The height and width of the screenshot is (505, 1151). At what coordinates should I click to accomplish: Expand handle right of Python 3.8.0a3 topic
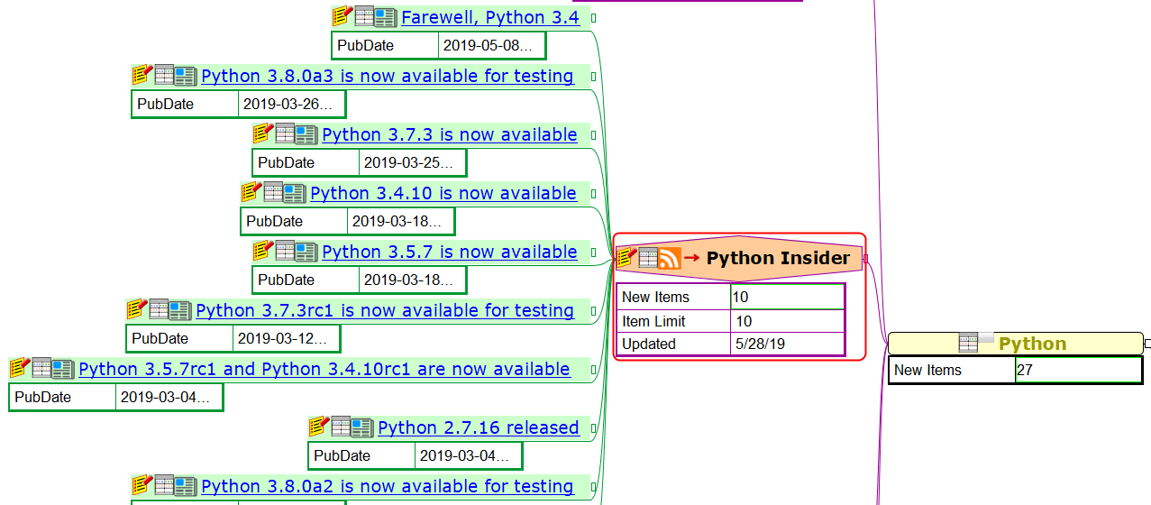coord(593,77)
